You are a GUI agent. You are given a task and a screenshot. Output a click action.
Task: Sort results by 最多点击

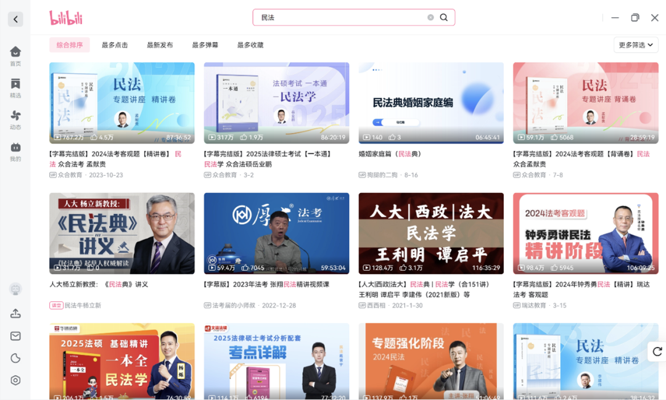pyautogui.click(x=115, y=45)
